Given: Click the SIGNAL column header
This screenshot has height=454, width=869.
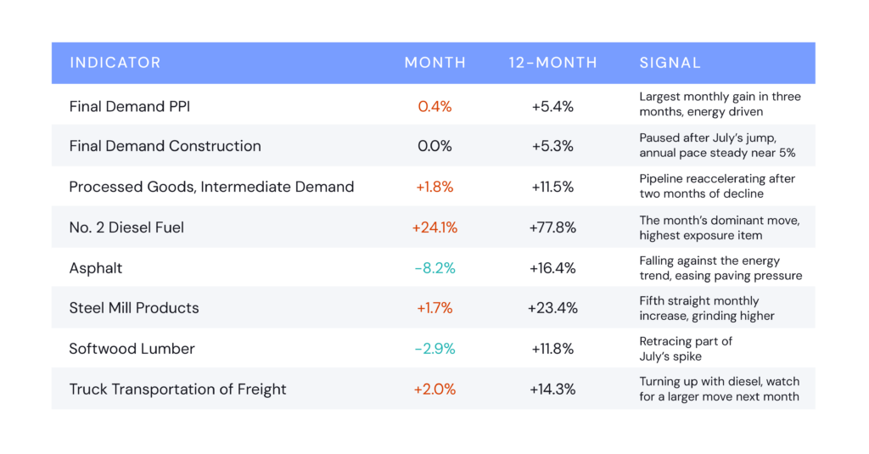Looking at the screenshot, I should tap(670, 63).
